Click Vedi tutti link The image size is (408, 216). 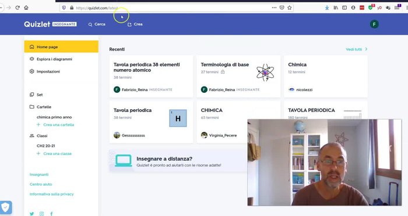tap(354, 49)
